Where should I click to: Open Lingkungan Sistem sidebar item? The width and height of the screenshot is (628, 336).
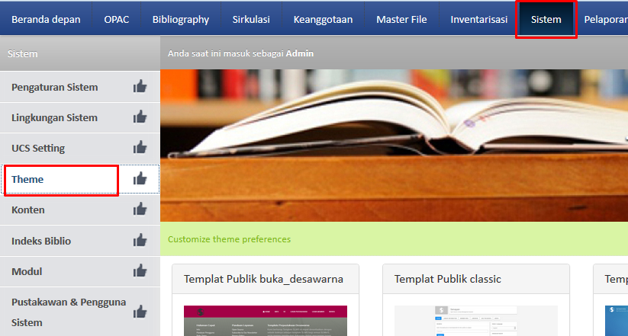[x=79, y=117]
